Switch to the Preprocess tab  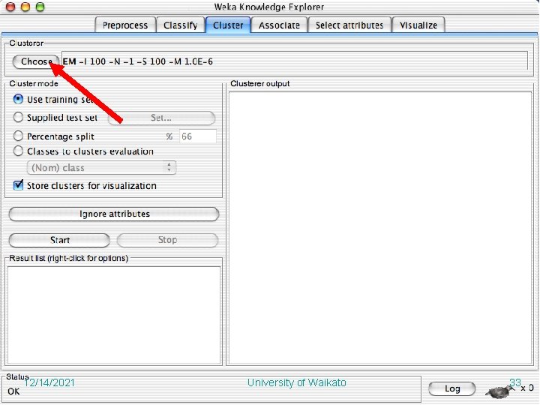[x=125, y=25]
